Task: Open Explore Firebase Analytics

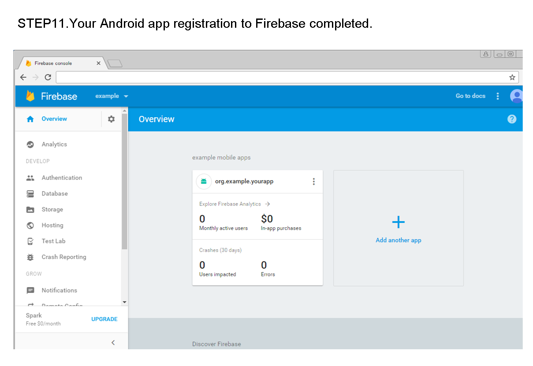Action: click(x=231, y=204)
